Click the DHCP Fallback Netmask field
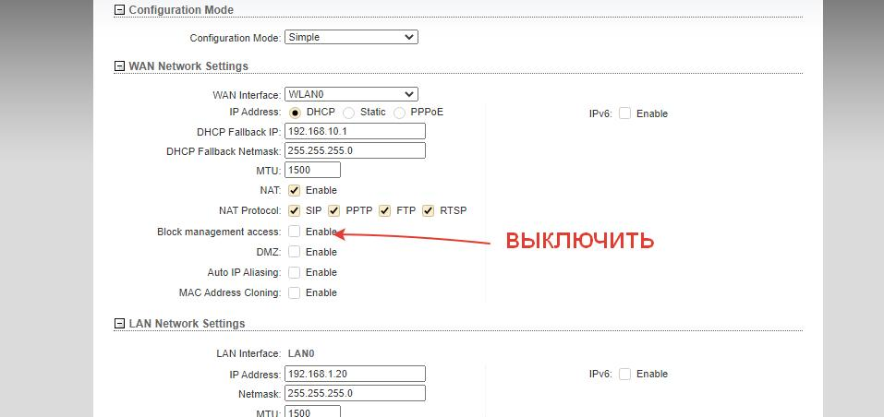 coord(356,150)
